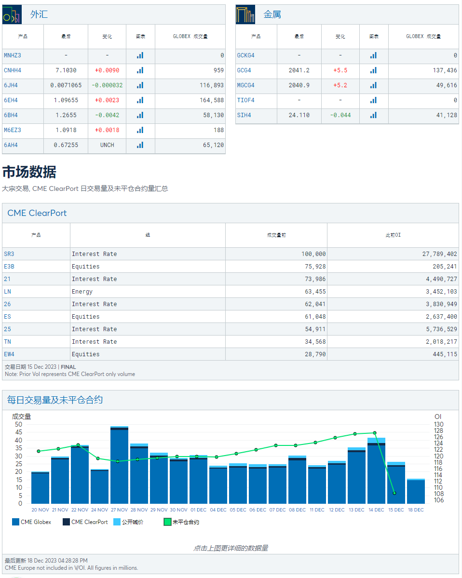Select the 100,000 prior volume cell
Viewport: 462px width, 578px height.
(276, 254)
